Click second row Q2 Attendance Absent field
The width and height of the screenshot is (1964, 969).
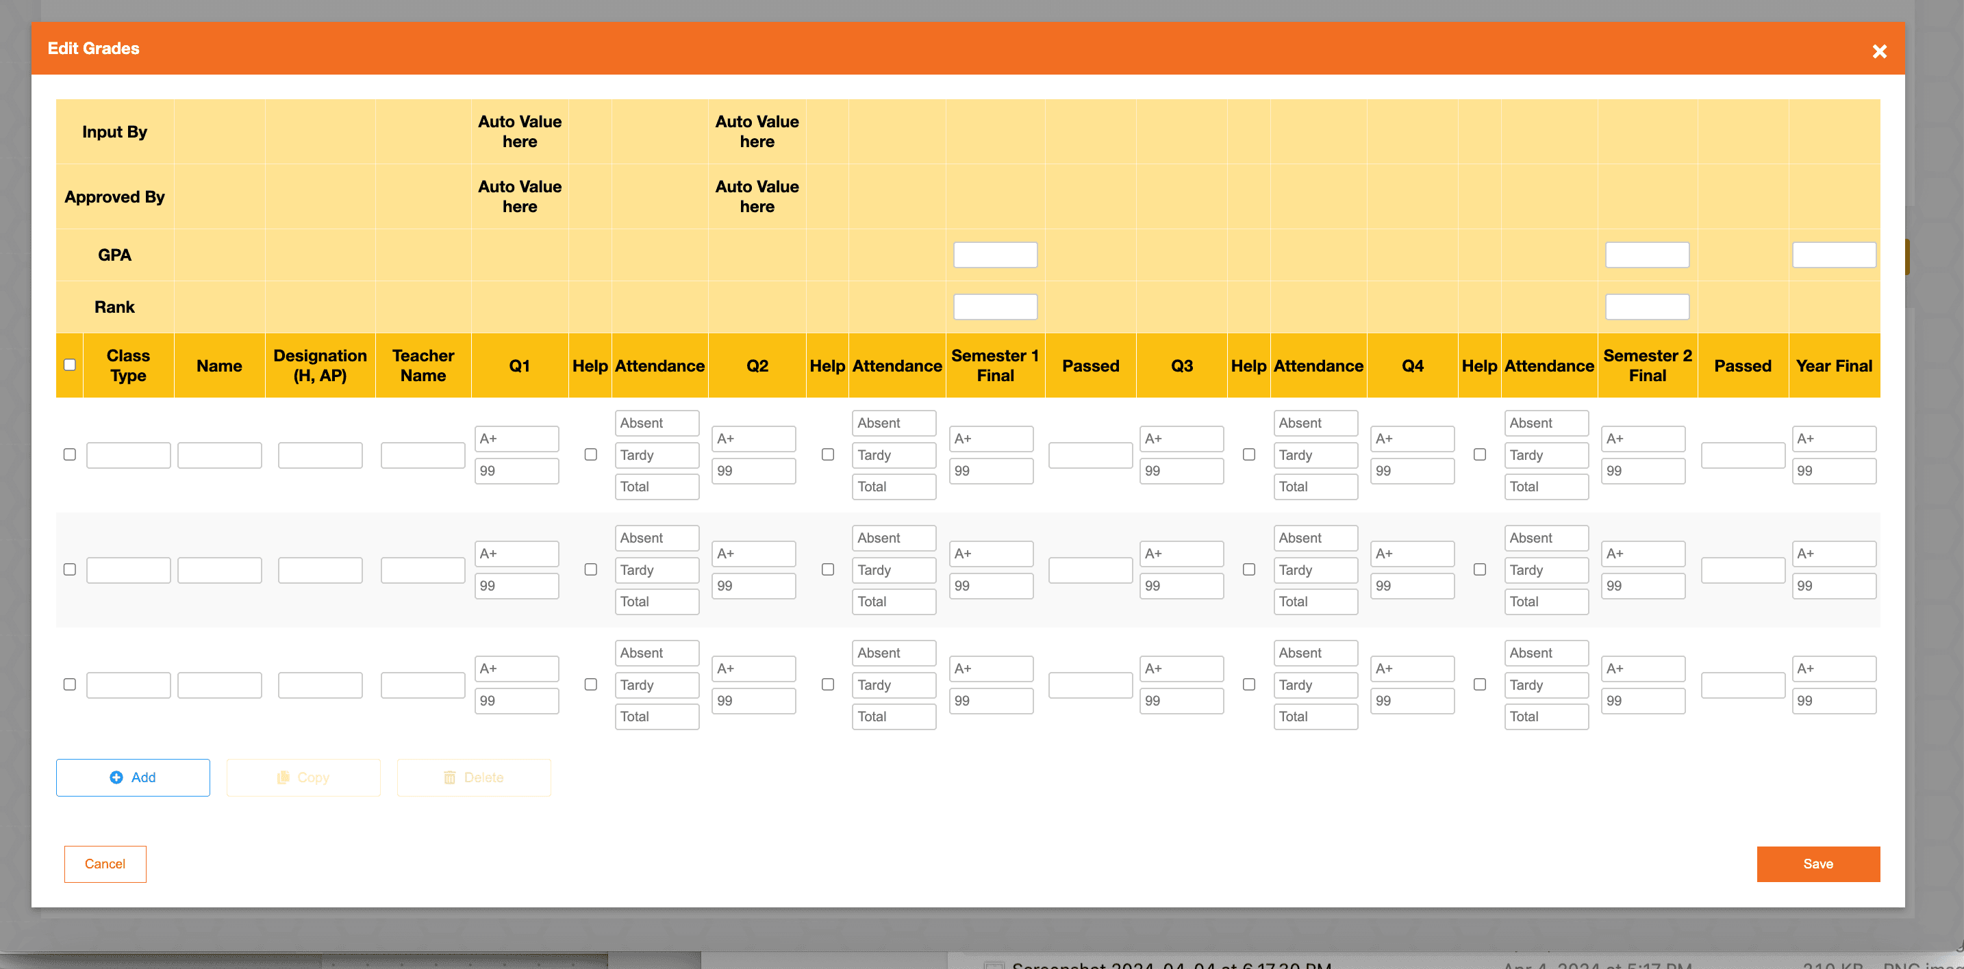(894, 538)
